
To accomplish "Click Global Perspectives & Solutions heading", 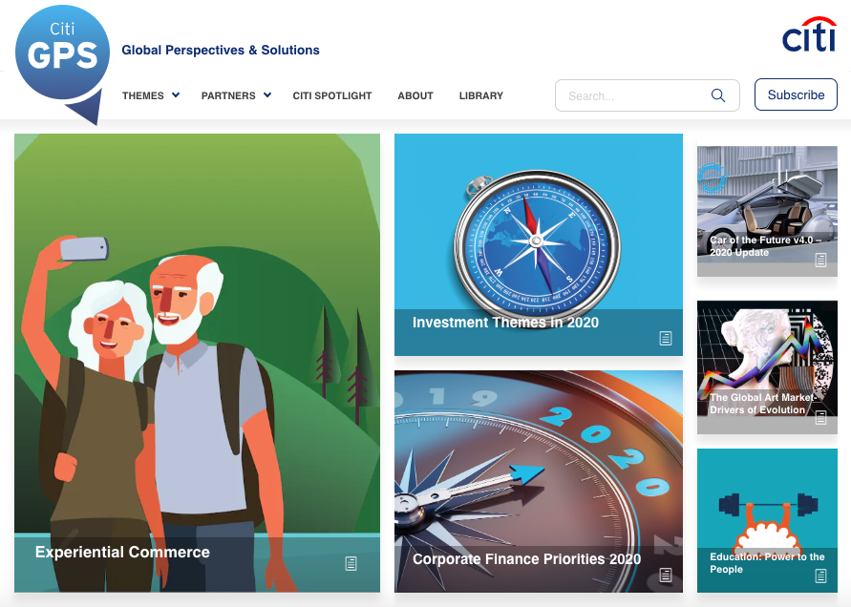I will point(221,50).
